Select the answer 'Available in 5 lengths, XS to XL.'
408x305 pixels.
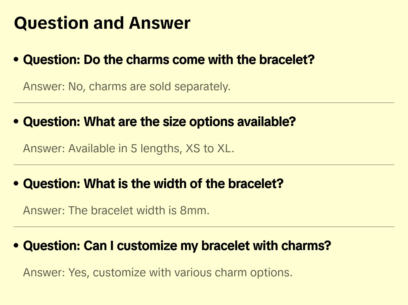[128, 149]
